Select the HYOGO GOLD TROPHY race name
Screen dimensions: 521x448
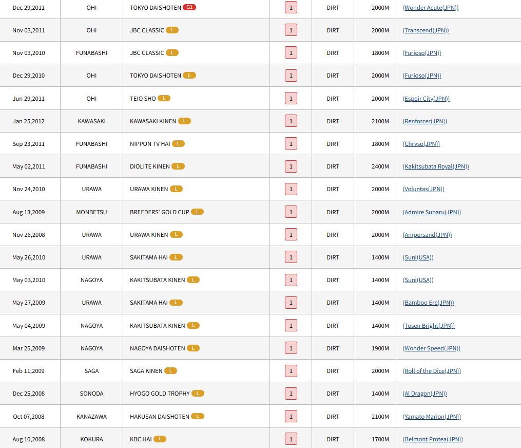pos(160,394)
